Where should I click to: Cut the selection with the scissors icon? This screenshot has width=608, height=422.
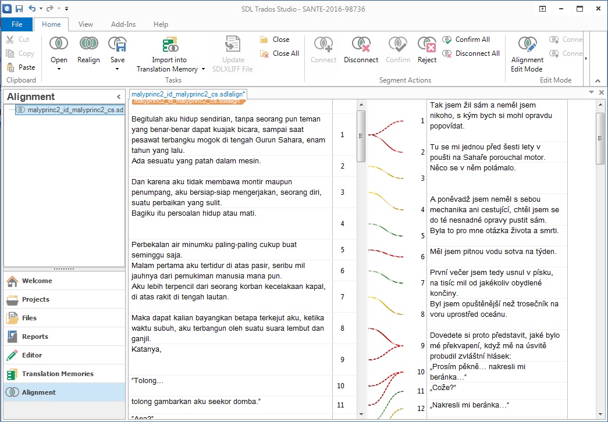(x=11, y=40)
